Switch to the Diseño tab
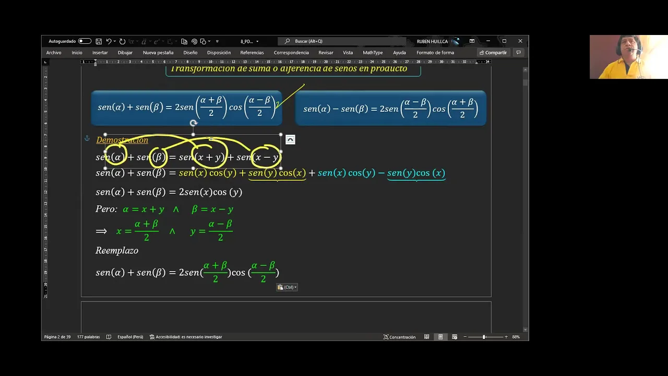The height and width of the screenshot is (376, 668). [x=190, y=53]
